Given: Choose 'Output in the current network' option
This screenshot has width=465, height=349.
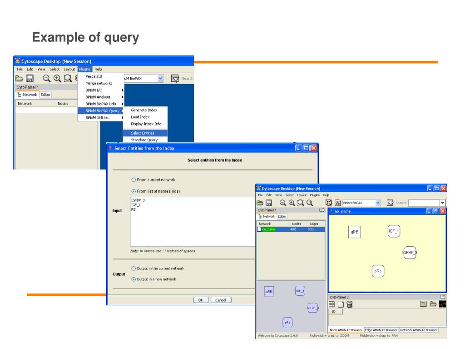Looking at the screenshot, I should pos(134,269).
